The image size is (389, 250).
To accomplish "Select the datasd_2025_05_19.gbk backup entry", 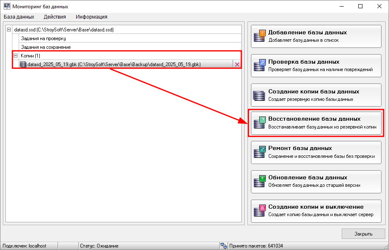I will [x=114, y=64].
